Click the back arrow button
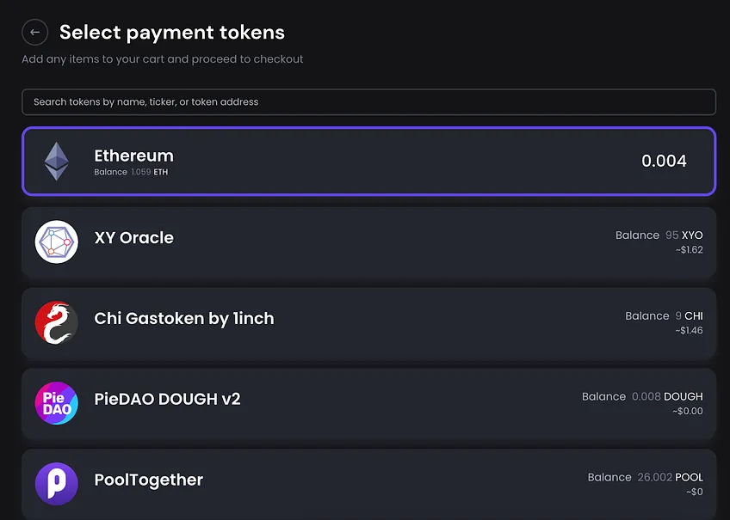The height and width of the screenshot is (520, 730). click(35, 32)
